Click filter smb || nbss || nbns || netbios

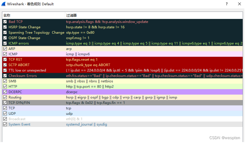[x=89, y=81]
